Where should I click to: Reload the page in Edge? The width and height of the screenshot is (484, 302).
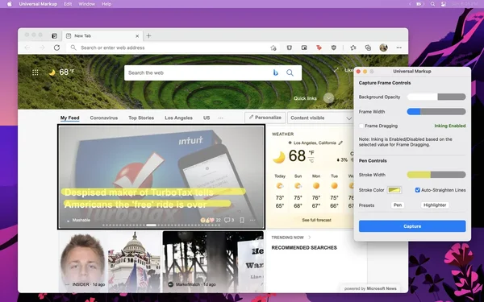point(56,48)
